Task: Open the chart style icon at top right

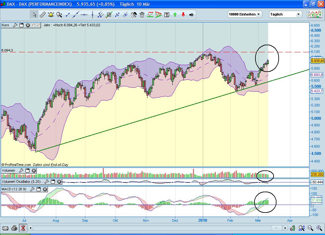Action: point(315,14)
